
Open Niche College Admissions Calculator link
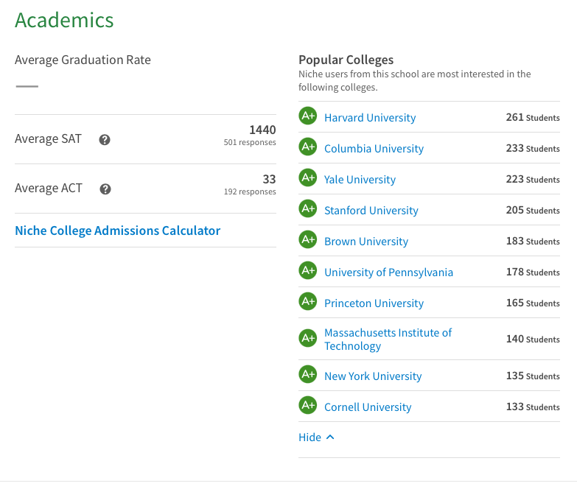pos(118,231)
